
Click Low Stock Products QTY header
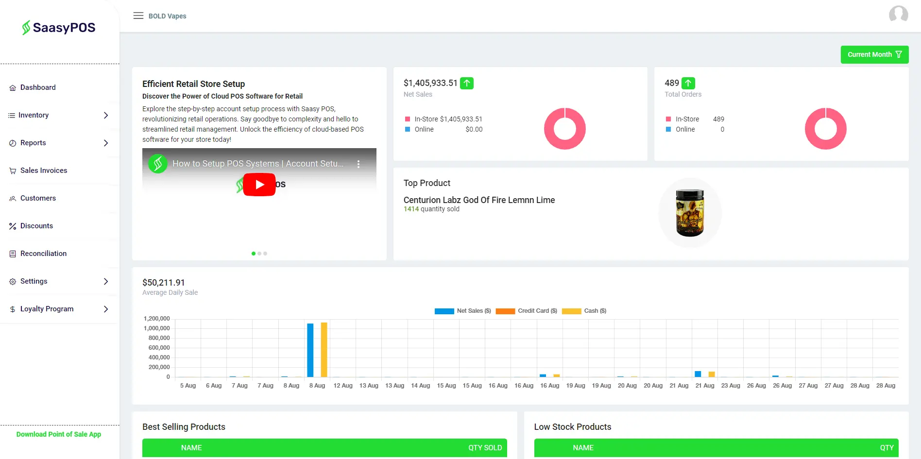(887, 448)
